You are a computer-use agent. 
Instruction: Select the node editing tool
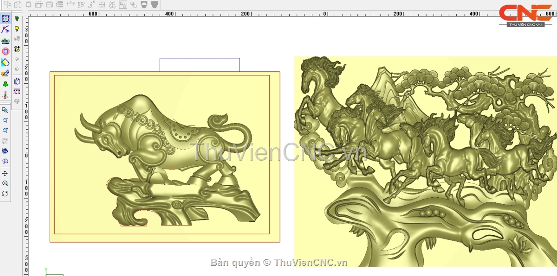pyautogui.click(x=6, y=30)
